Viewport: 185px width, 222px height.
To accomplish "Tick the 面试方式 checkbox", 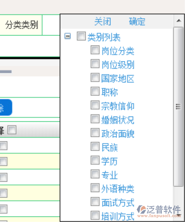I will tap(95, 202).
